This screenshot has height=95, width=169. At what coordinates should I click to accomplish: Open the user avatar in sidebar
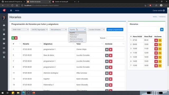click(x=4, y=18)
